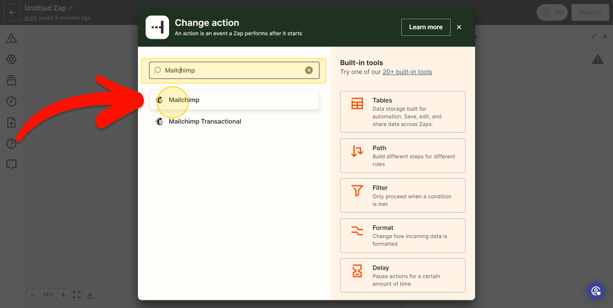Export the Zap with the download icon
613x308 pixels.
coord(90,295)
